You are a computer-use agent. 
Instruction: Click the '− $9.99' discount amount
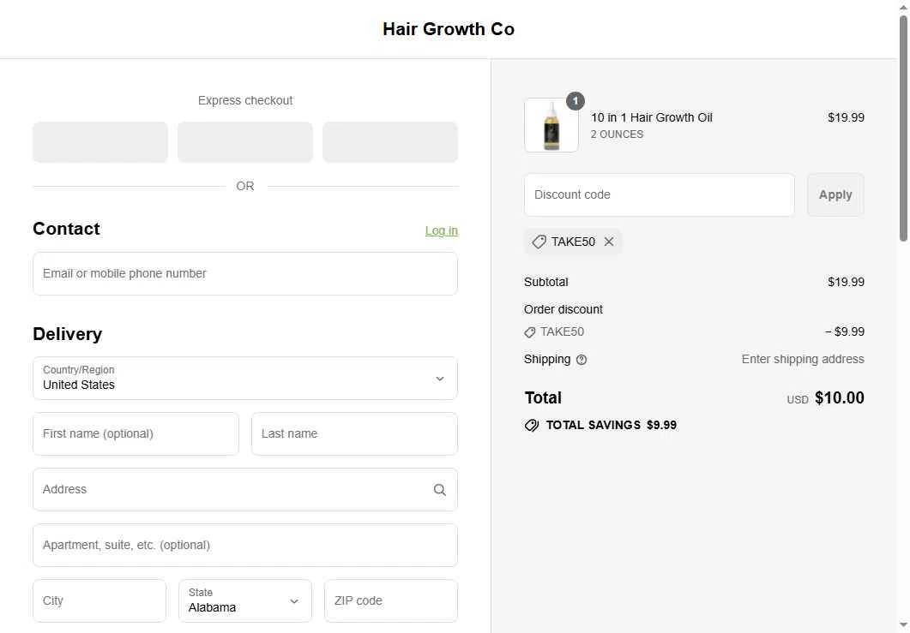click(845, 332)
